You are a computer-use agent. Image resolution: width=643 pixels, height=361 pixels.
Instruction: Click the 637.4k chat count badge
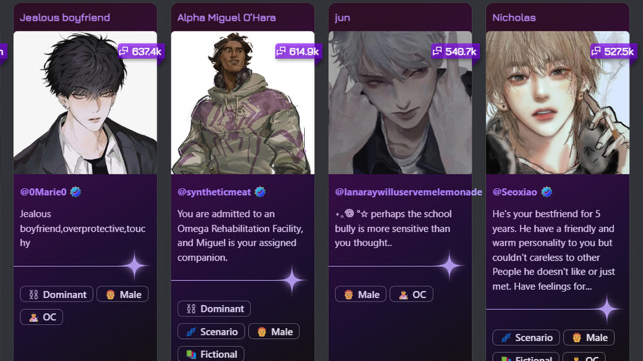(141, 51)
